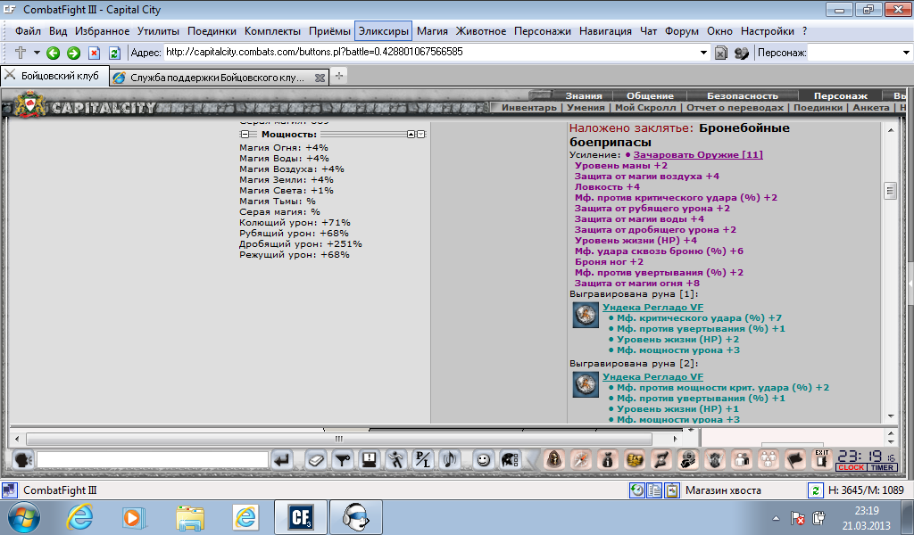
Task: Click the horizontal scrollbar thumb
Action: 338,439
